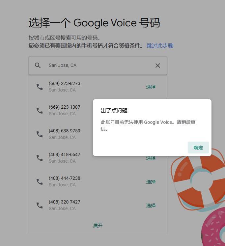Viewport: 225px width, 246px height.
Task: Click the dialog title 出了点问题
Action: point(114,110)
